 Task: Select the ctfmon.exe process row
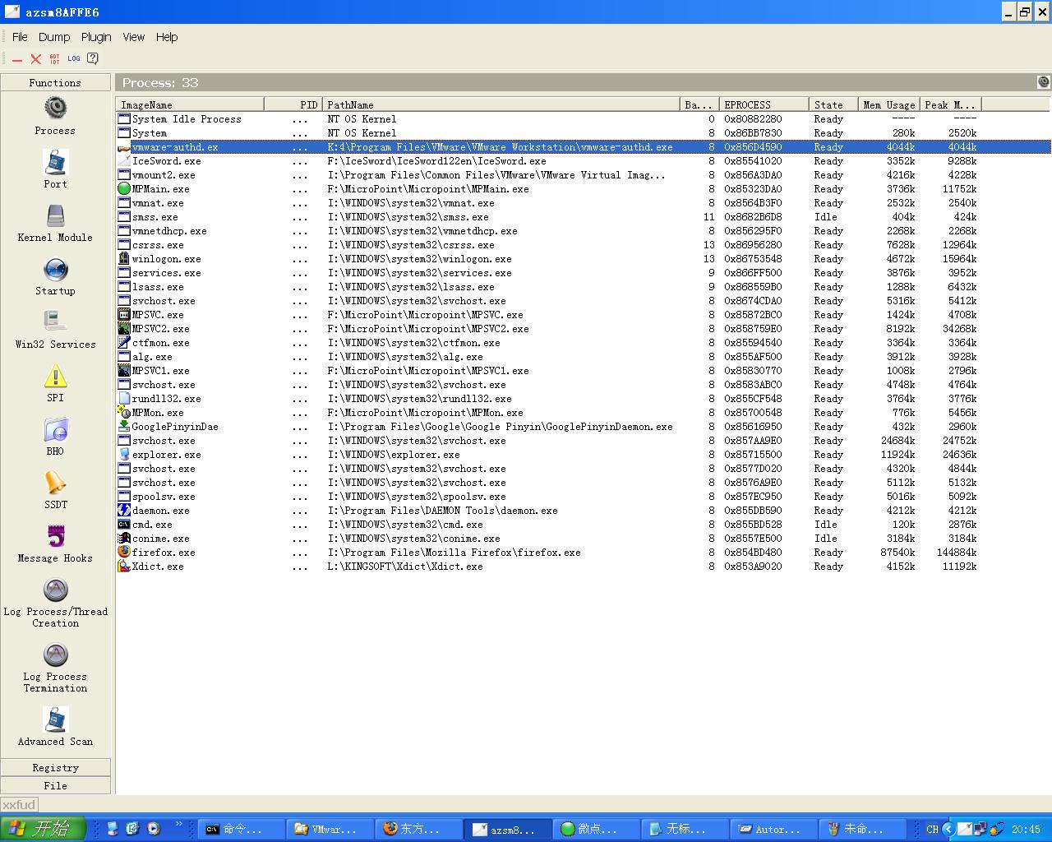[584, 343]
